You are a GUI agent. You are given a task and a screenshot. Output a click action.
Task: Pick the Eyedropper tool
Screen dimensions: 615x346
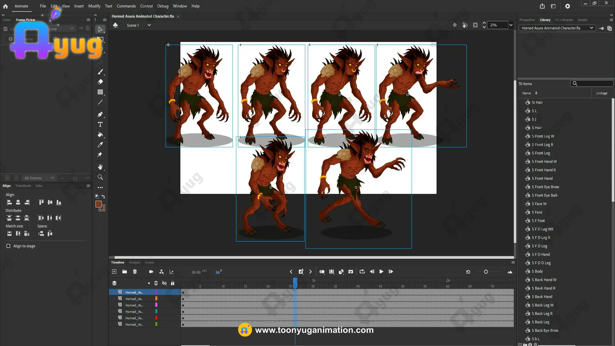[x=100, y=145]
